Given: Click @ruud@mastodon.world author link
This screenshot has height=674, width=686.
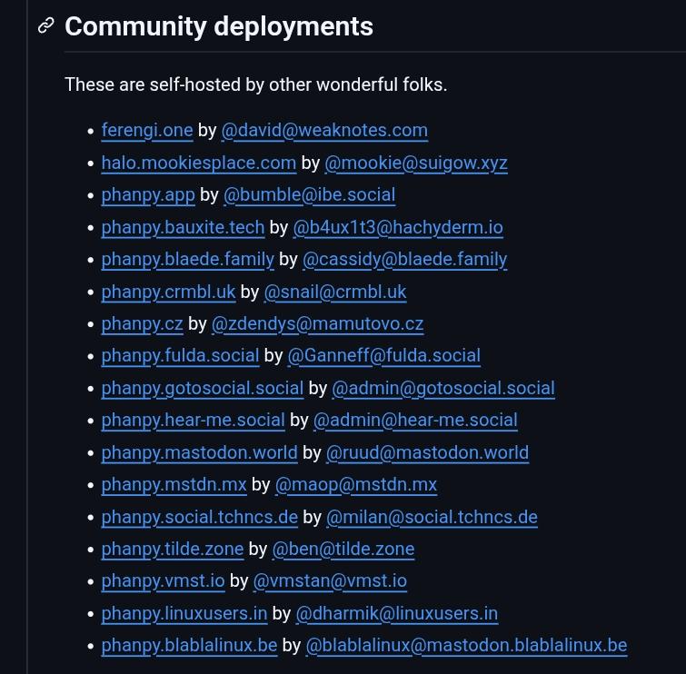Looking at the screenshot, I should 427,452.
